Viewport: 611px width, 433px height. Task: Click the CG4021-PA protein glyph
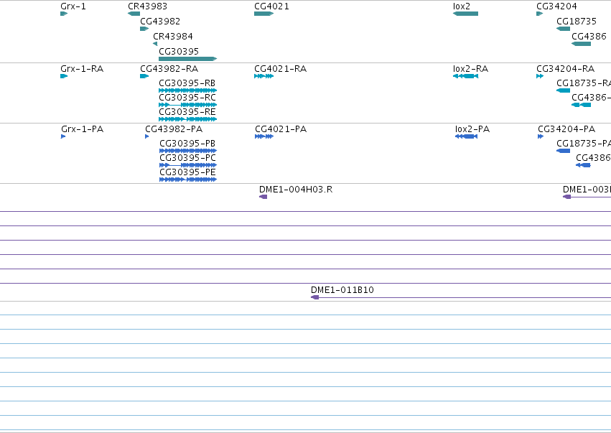(x=264, y=136)
